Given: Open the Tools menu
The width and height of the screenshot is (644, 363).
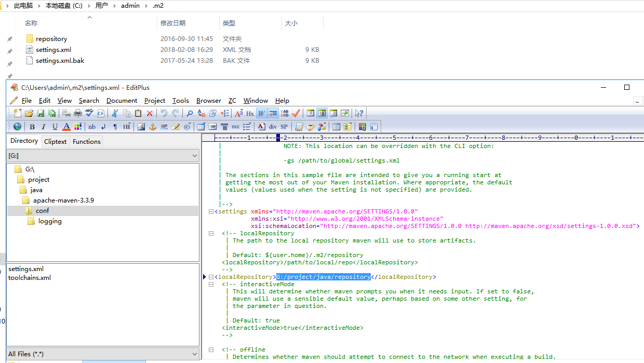Looking at the screenshot, I should [x=181, y=101].
